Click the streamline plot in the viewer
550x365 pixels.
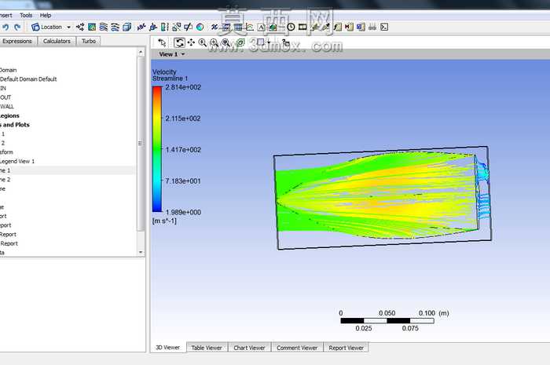pyautogui.click(x=383, y=197)
